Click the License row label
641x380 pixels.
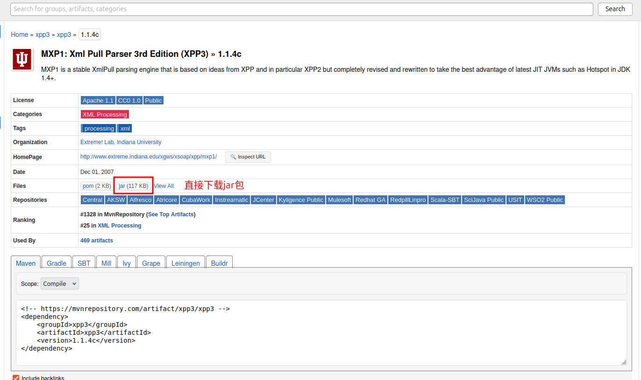[23, 100]
